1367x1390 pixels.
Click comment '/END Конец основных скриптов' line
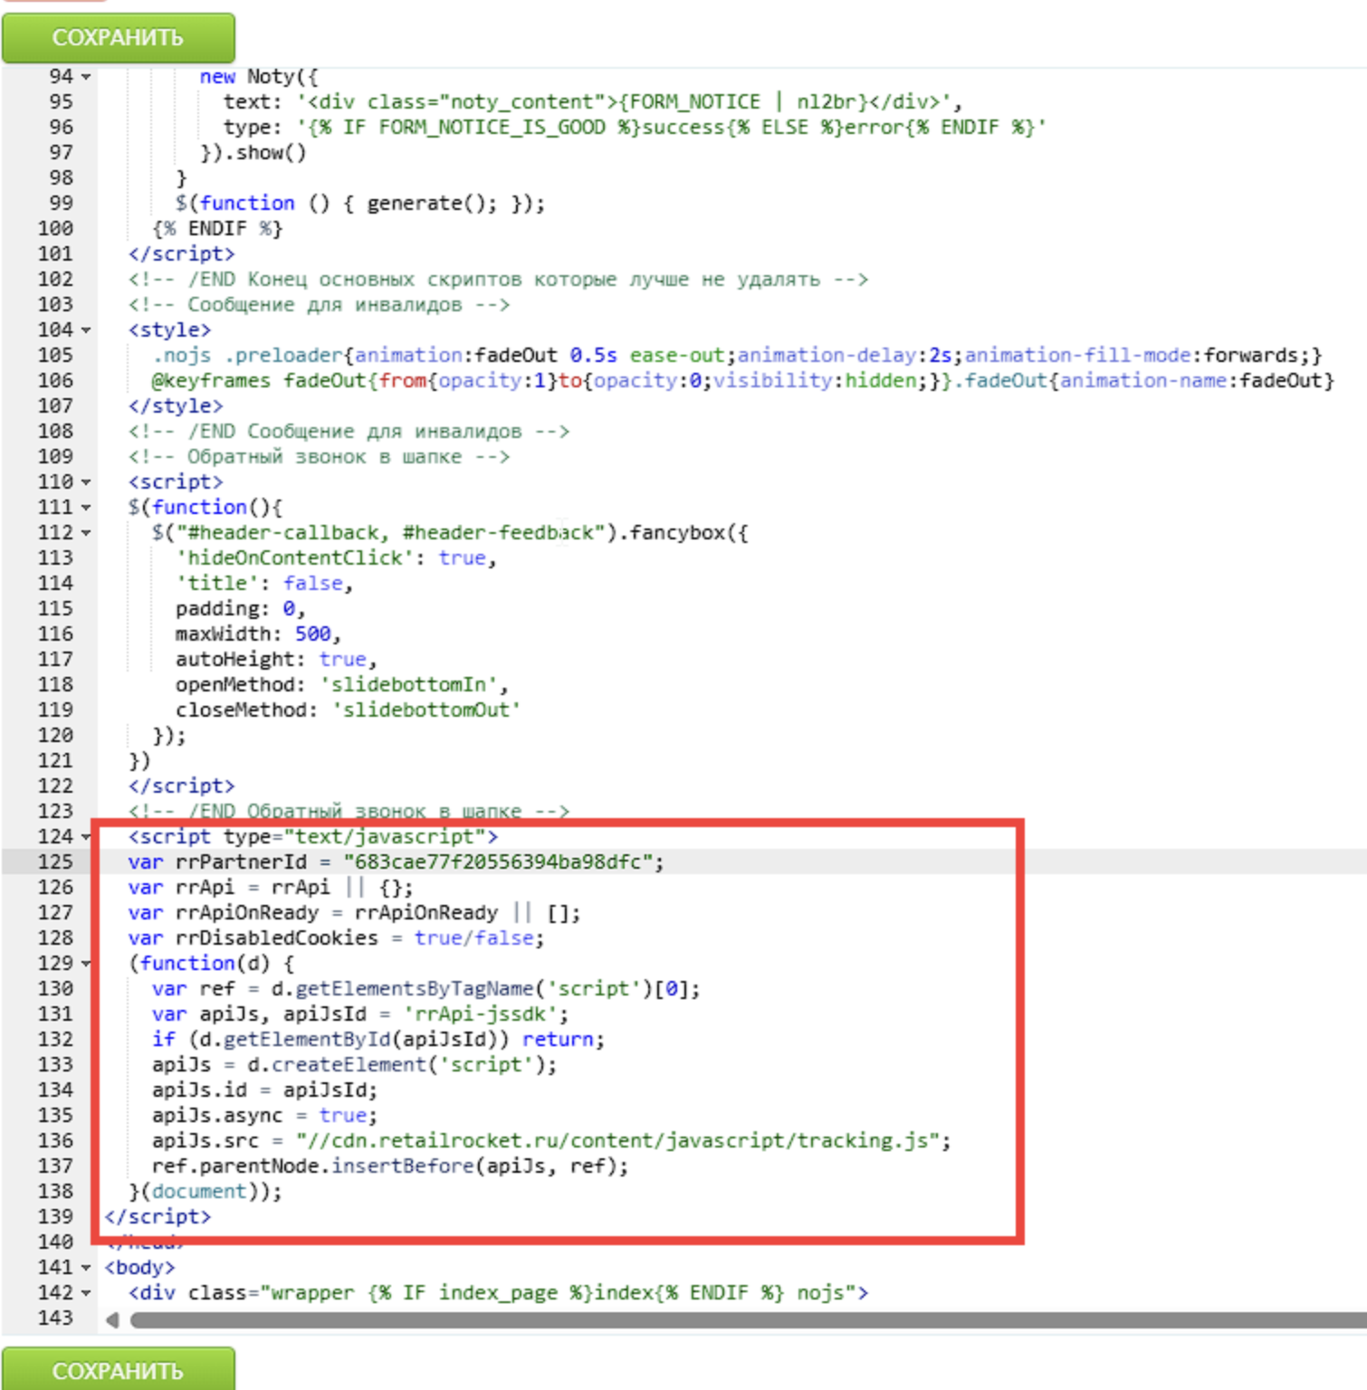[x=498, y=279]
